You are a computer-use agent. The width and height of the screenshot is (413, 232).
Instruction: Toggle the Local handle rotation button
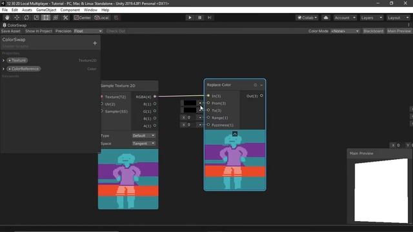[x=102, y=17]
